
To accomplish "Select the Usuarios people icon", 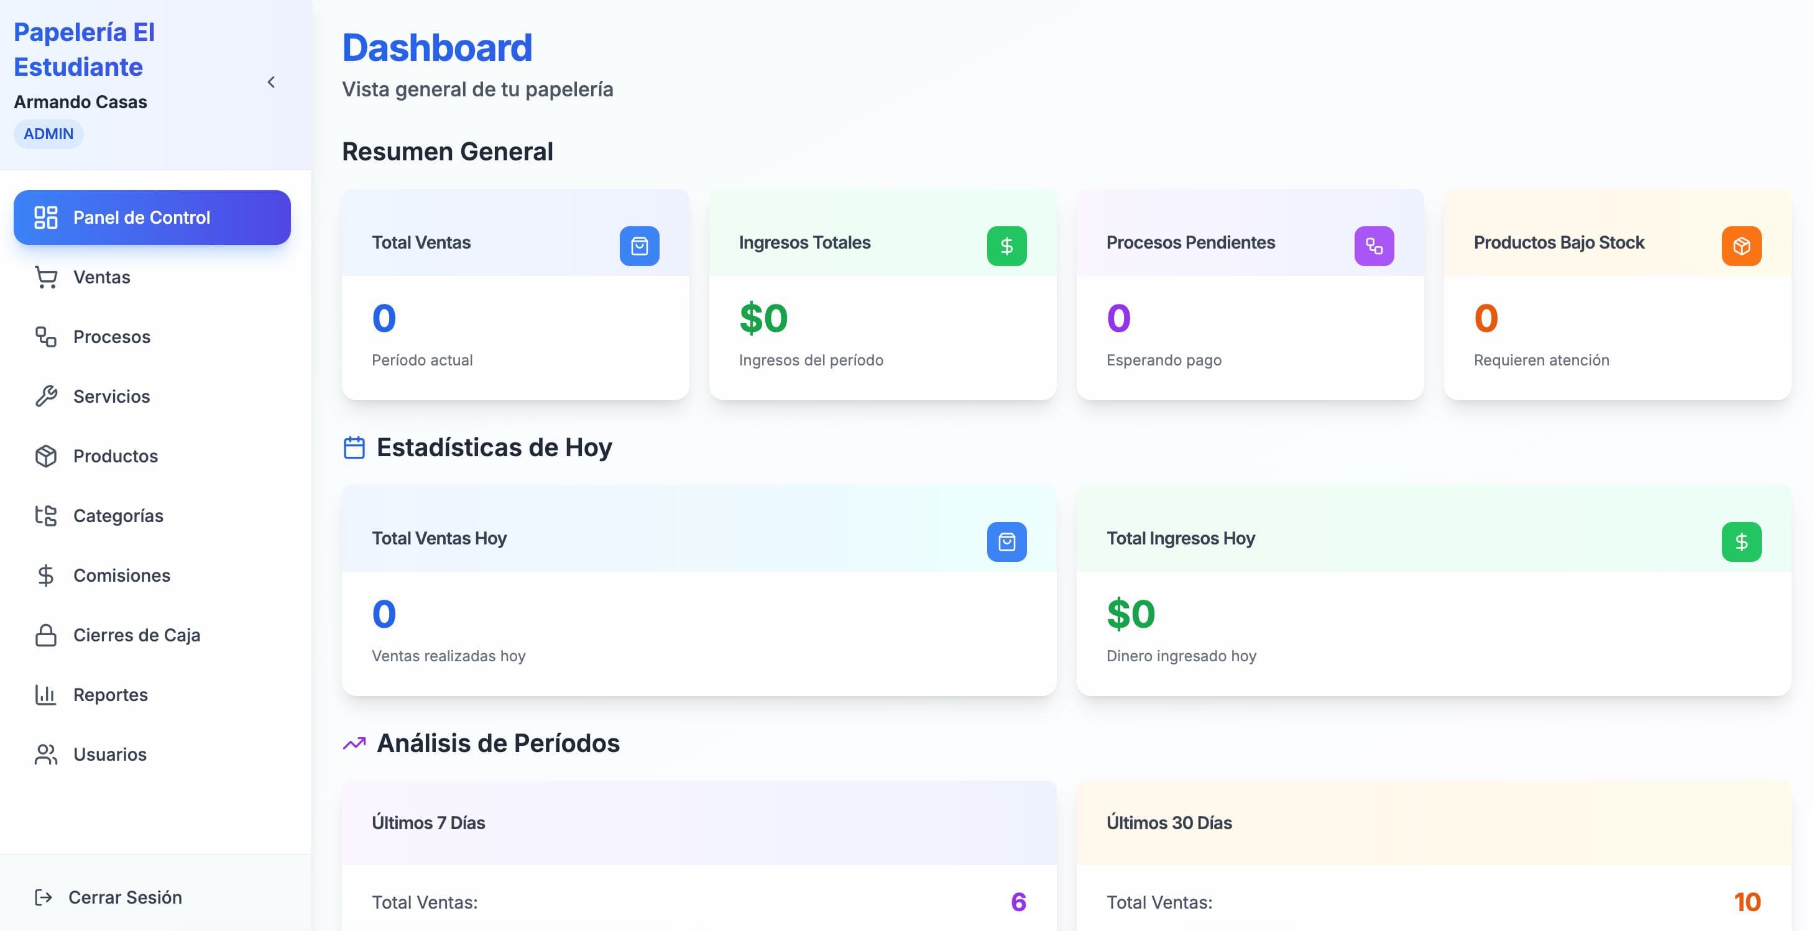I will pyautogui.click(x=46, y=753).
